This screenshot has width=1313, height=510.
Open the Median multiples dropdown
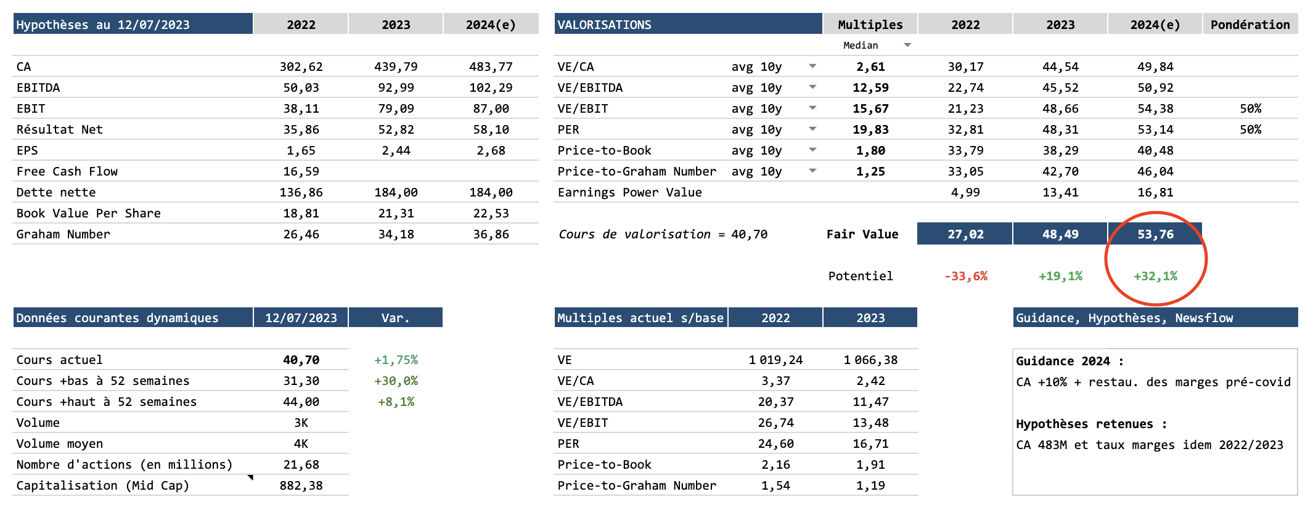[x=907, y=45]
